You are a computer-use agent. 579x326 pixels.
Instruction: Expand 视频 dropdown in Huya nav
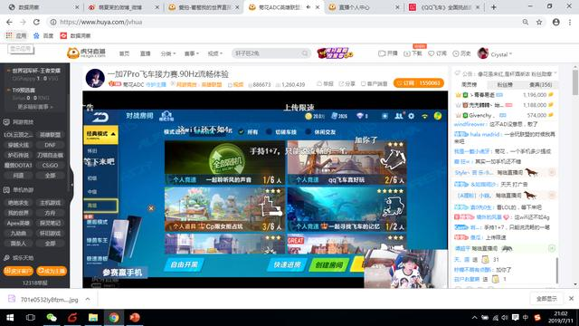click(x=215, y=53)
